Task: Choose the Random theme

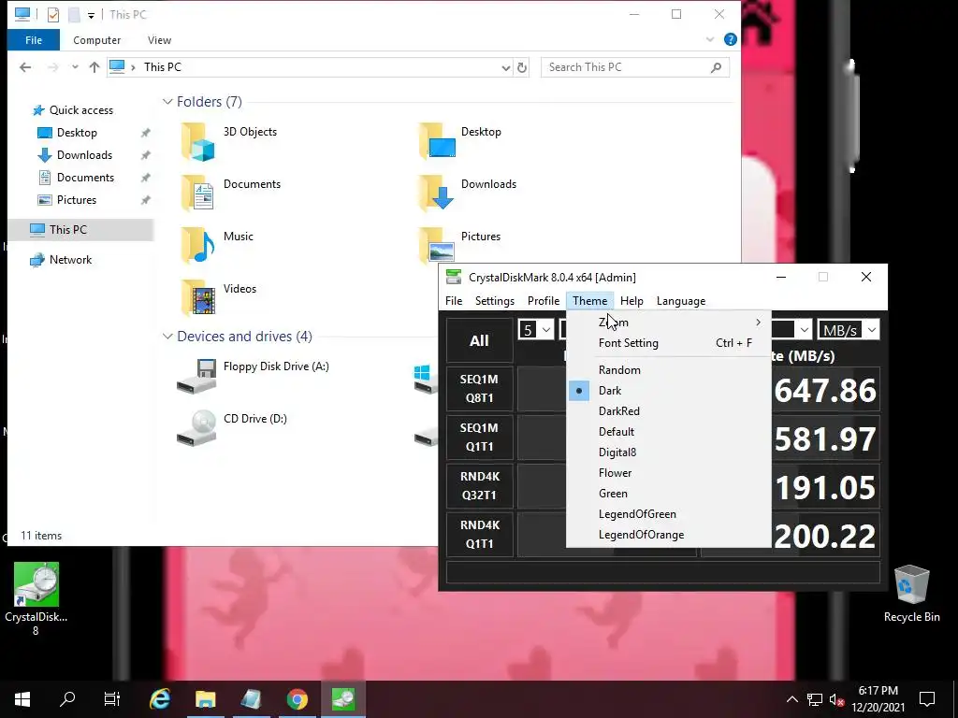Action: tap(668, 370)
